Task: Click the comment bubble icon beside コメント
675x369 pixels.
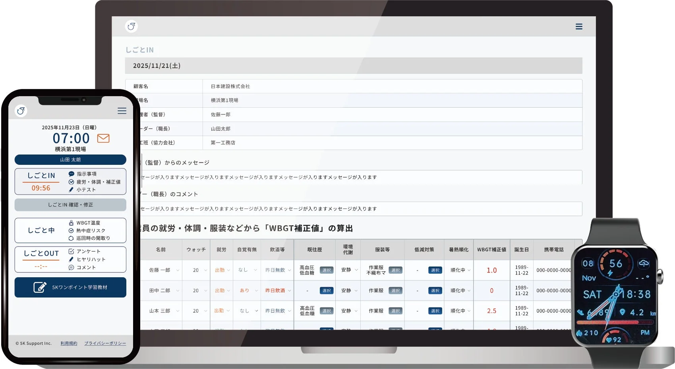Action: [70, 267]
